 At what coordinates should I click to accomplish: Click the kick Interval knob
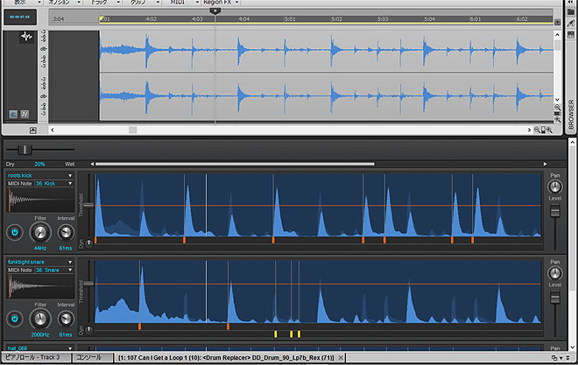click(66, 232)
